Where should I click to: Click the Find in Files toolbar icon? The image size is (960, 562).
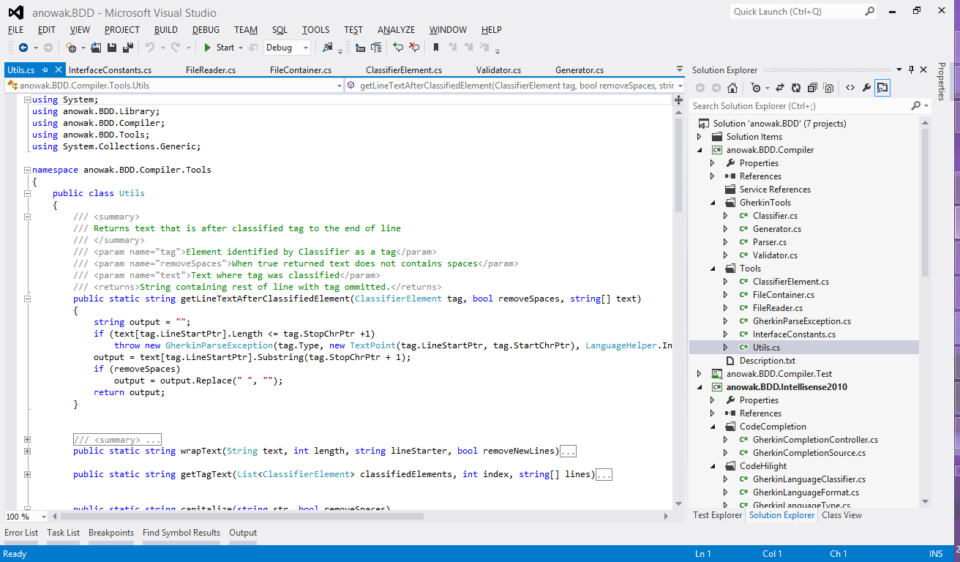click(x=327, y=48)
